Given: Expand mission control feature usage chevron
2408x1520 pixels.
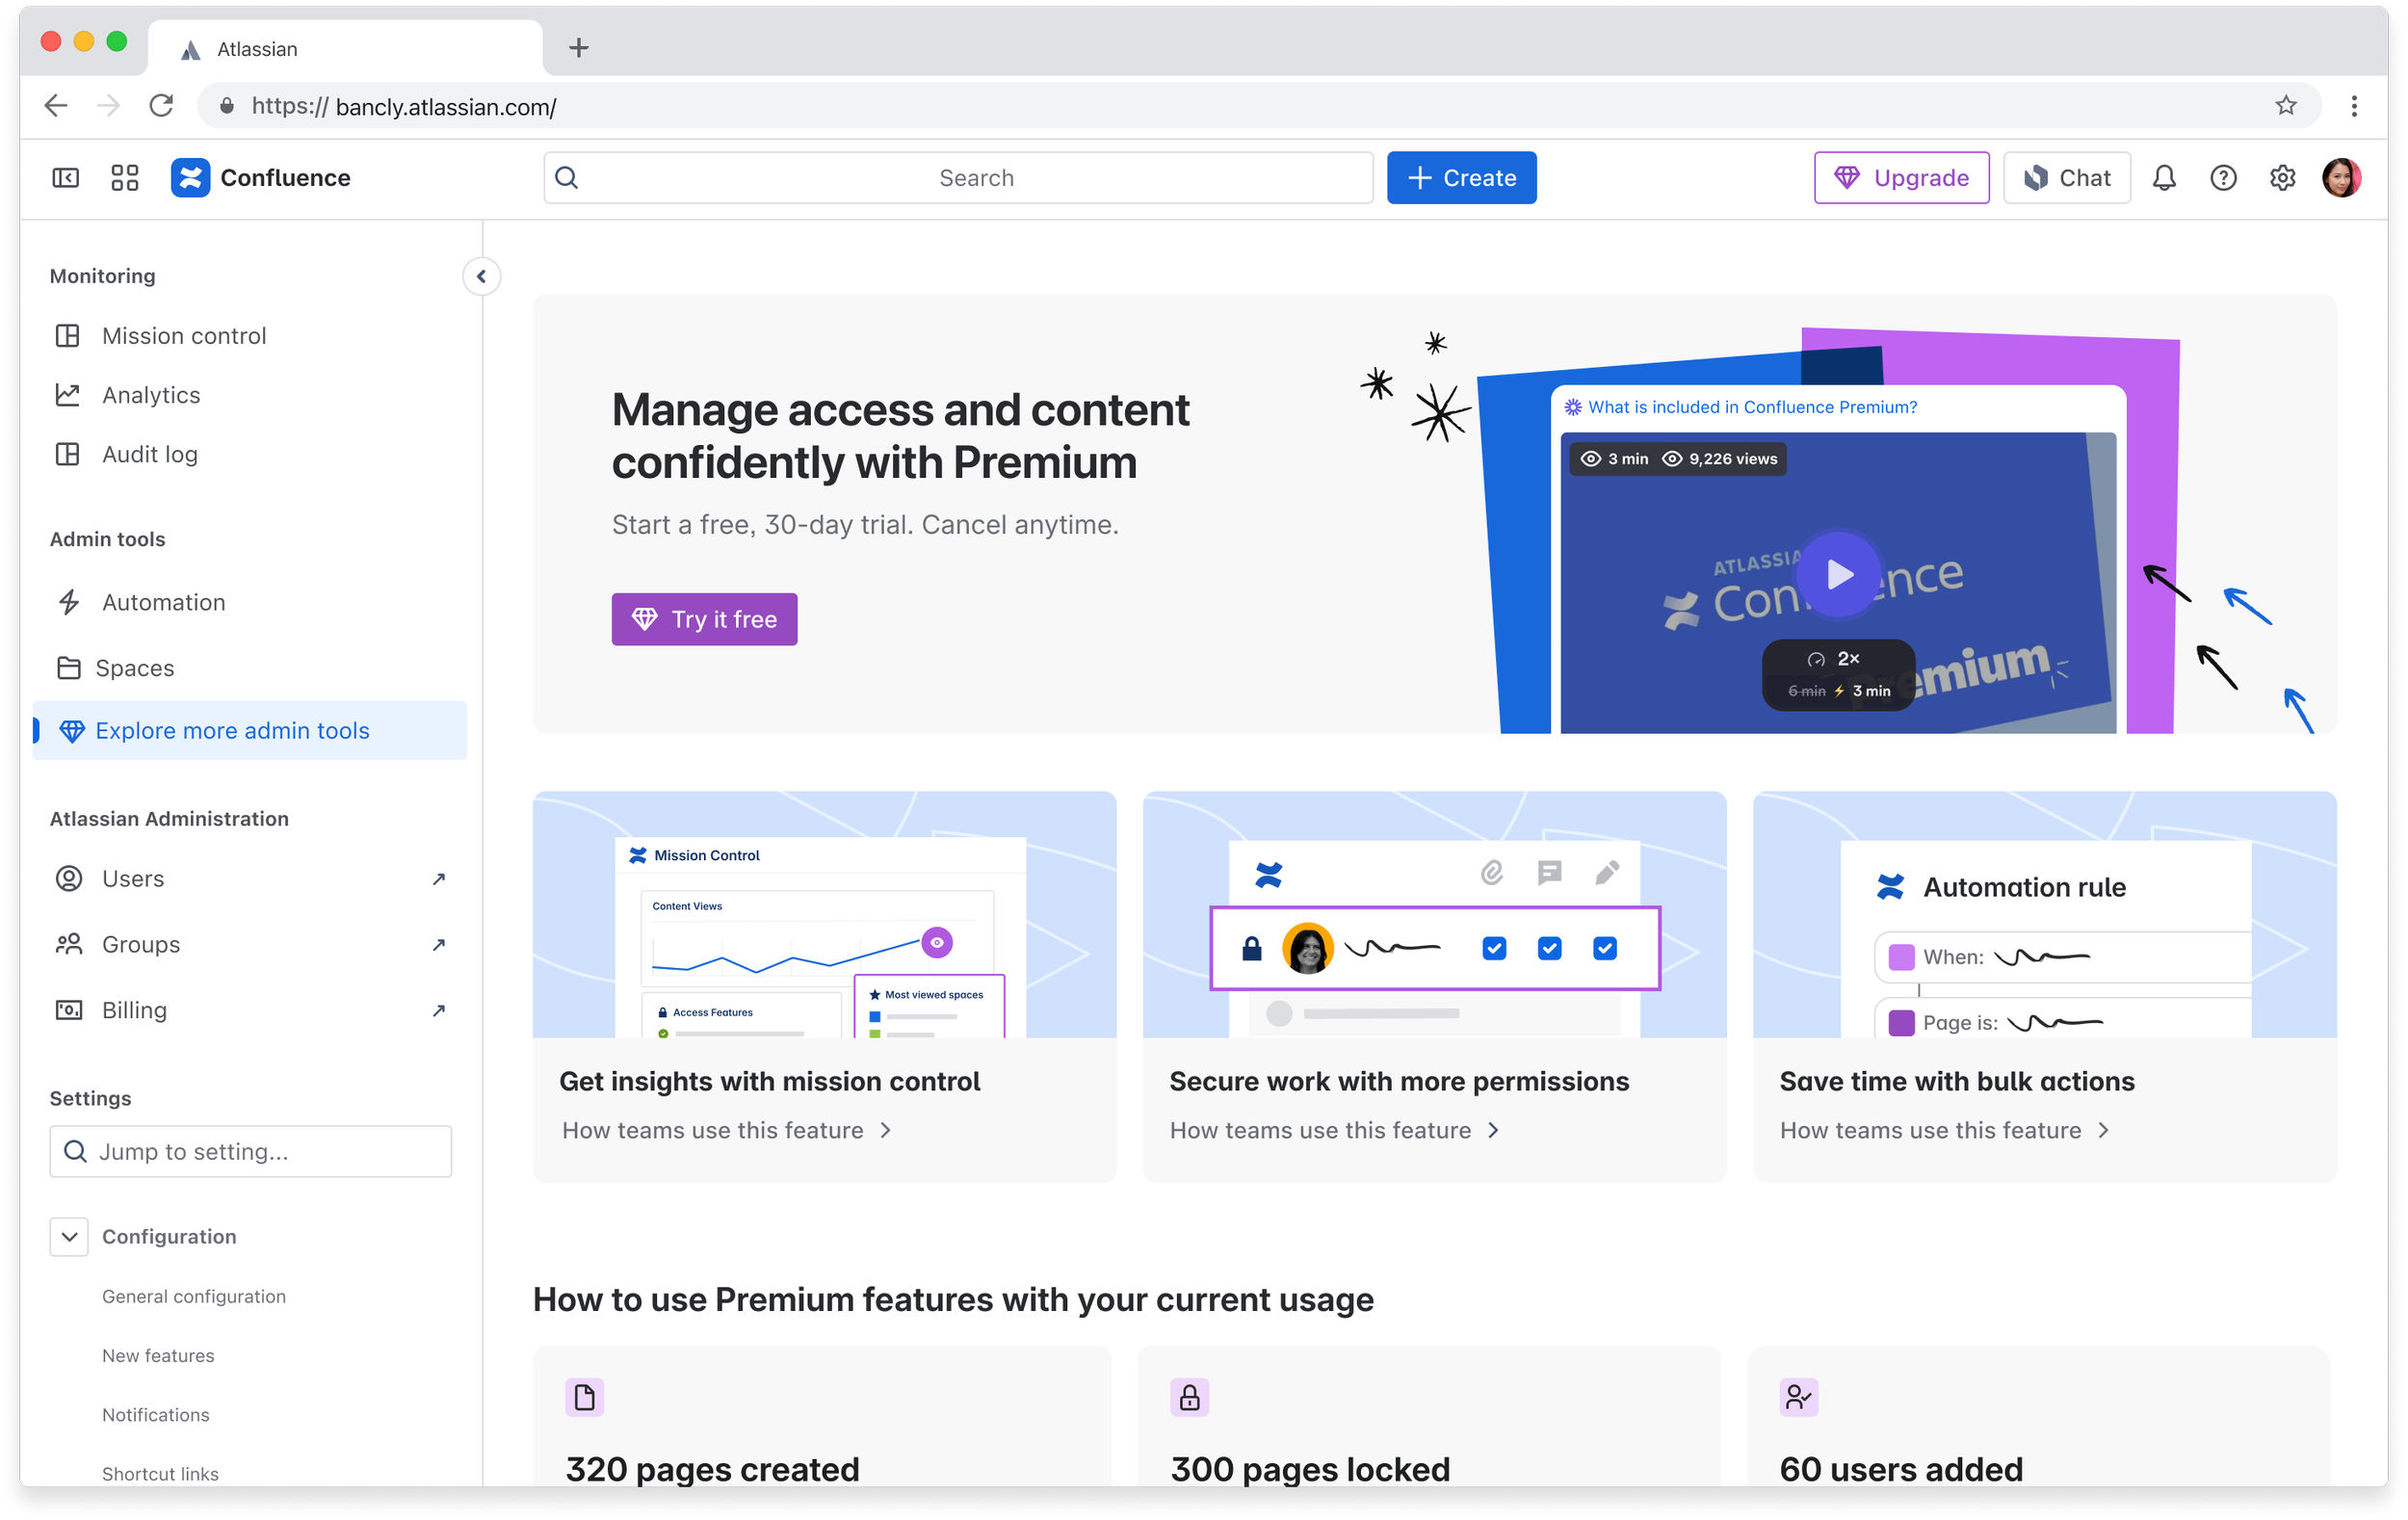Looking at the screenshot, I should (885, 1131).
